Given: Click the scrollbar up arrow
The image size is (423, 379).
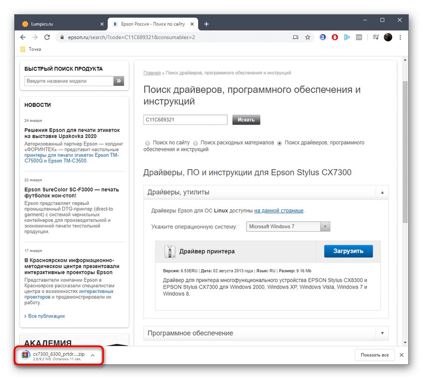Looking at the screenshot, I should tap(405, 60).
